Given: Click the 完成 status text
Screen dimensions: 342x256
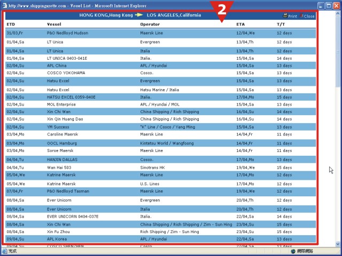Looking at the screenshot, I should pos(12,251).
